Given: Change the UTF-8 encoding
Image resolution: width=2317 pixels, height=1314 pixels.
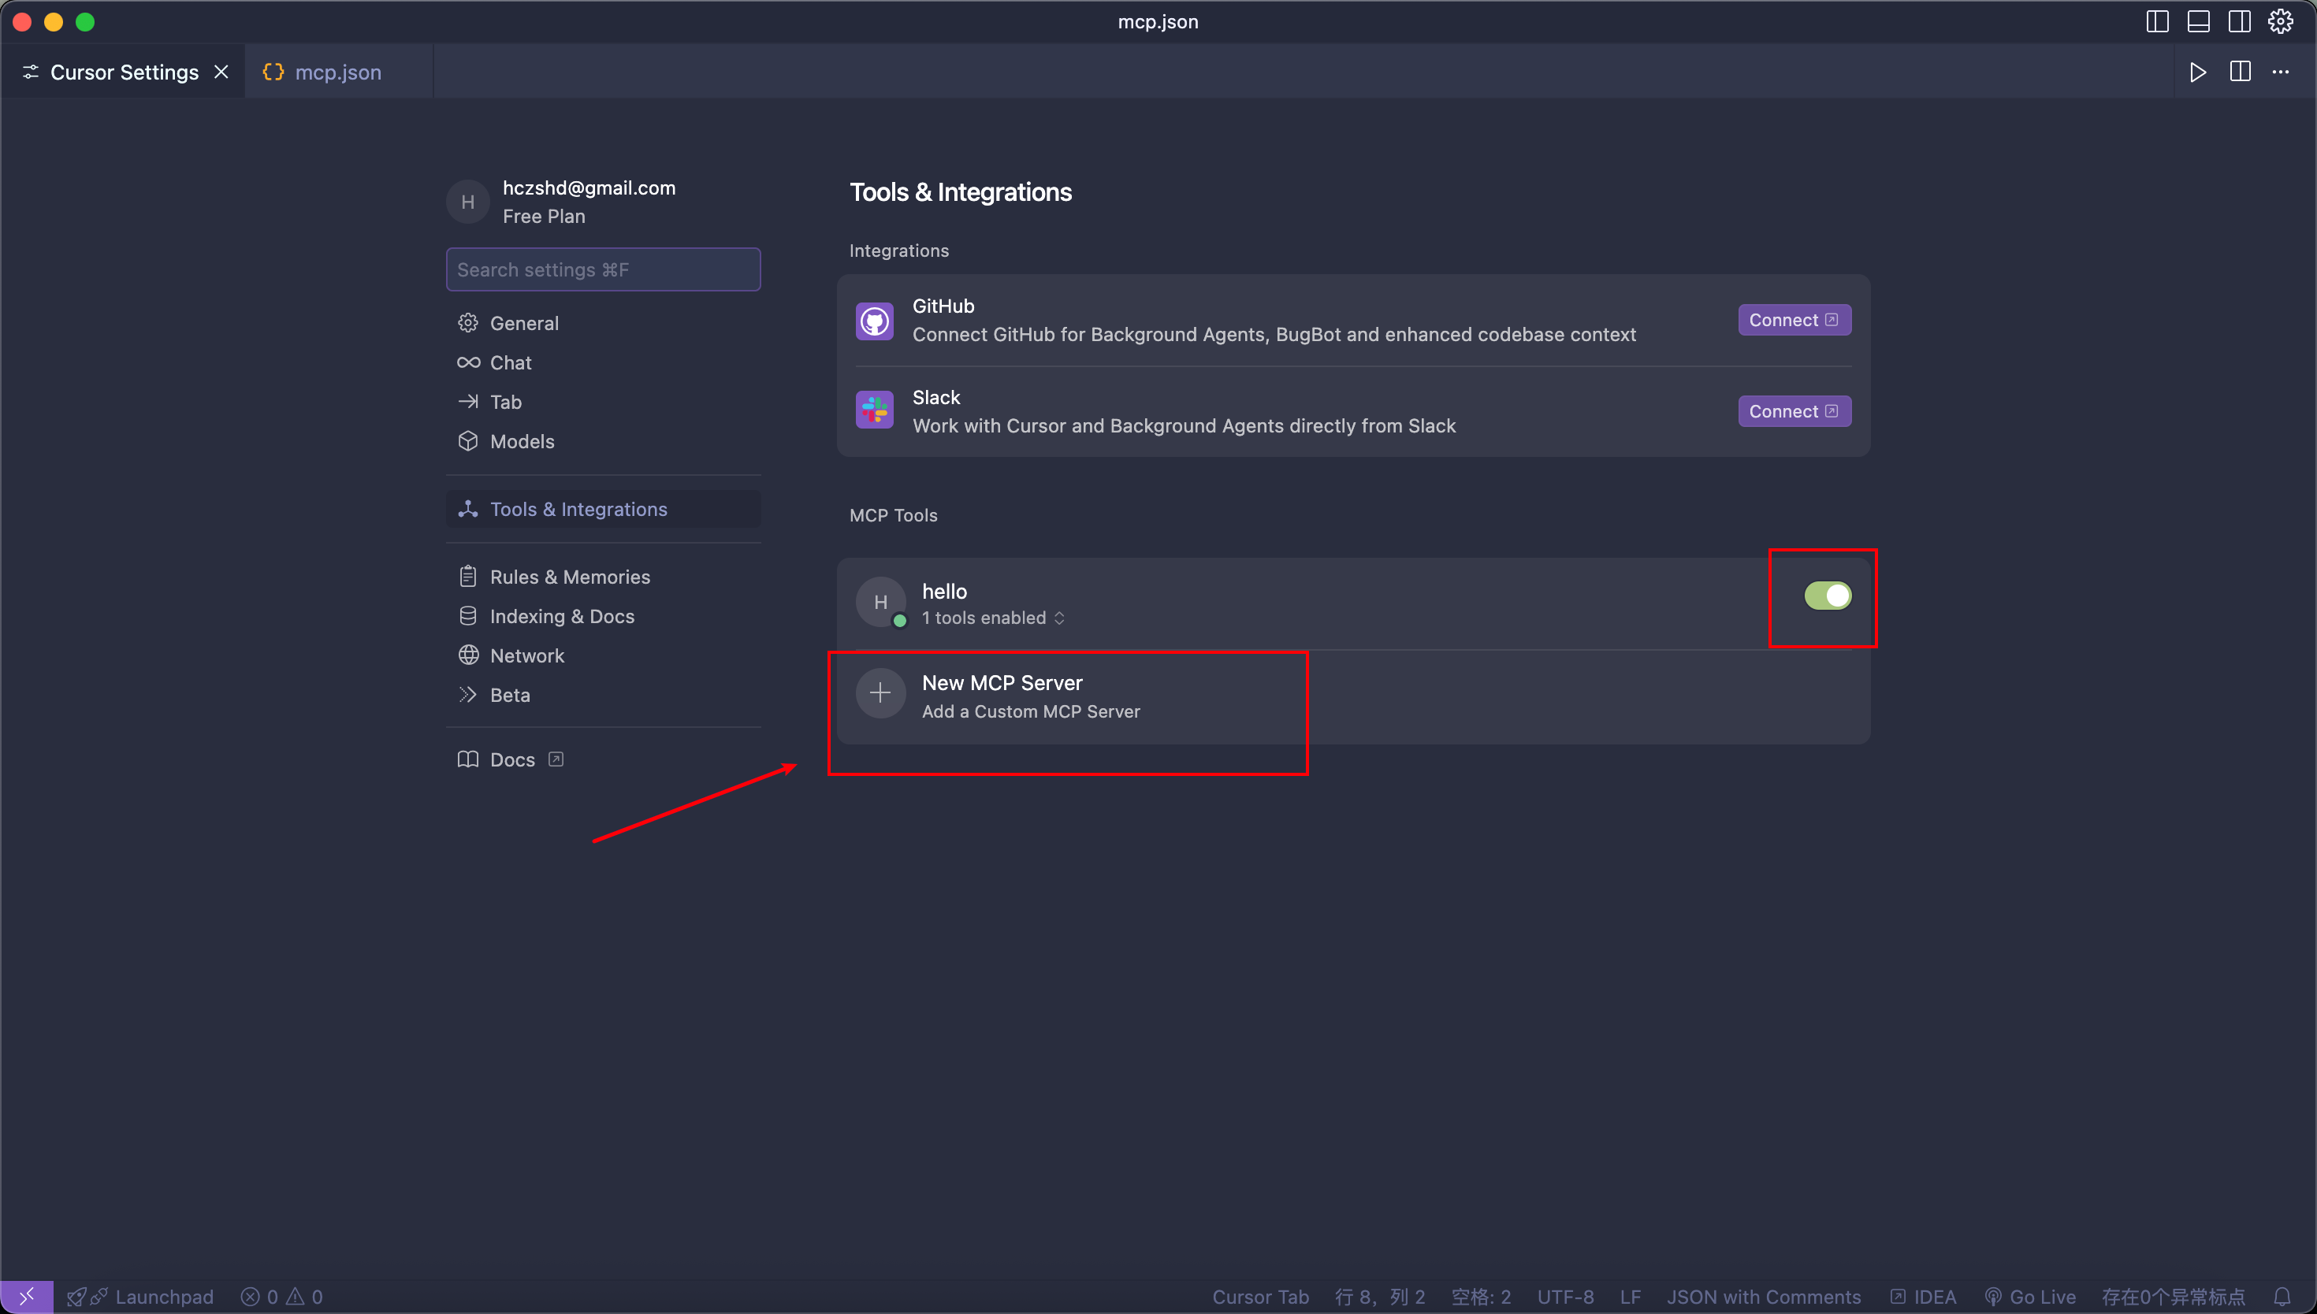Looking at the screenshot, I should point(1566,1297).
